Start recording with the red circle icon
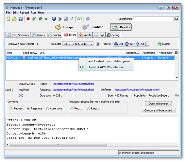 28,19
